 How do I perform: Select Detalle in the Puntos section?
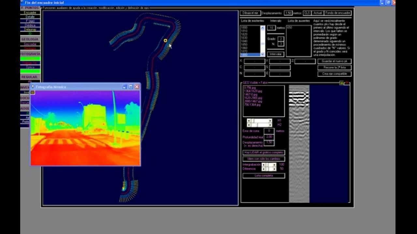[30, 17]
